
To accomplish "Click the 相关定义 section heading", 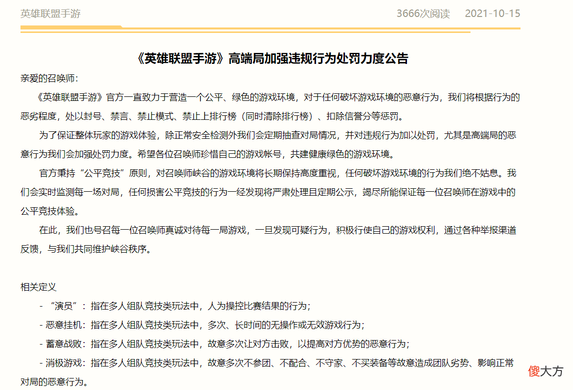I will (38, 287).
